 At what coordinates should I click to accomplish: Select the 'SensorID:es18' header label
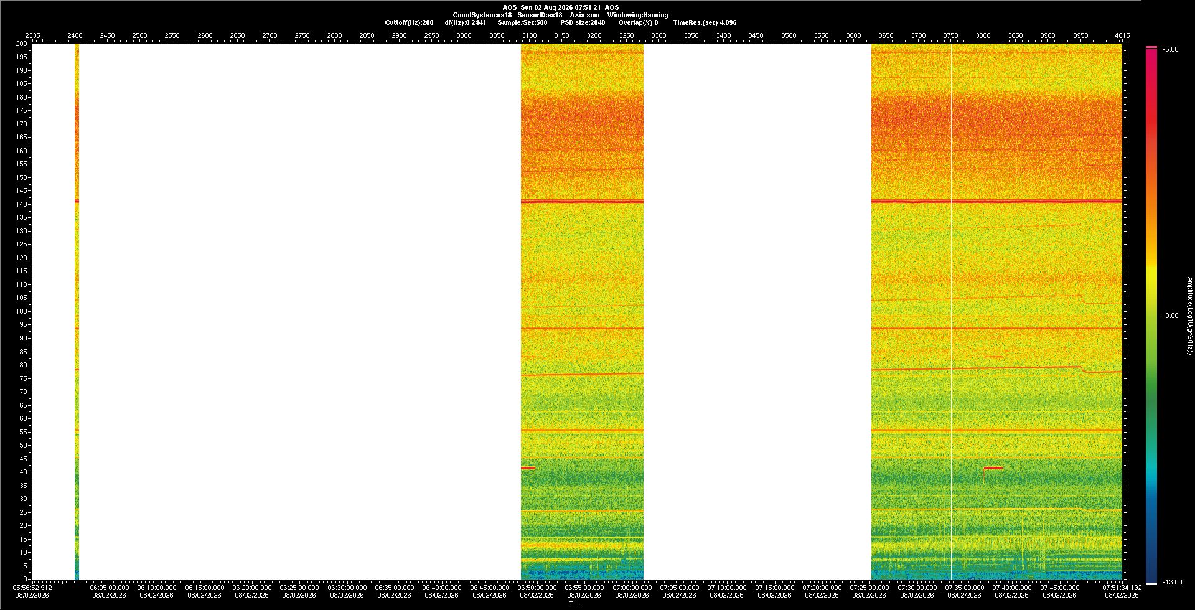(x=540, y=15)
